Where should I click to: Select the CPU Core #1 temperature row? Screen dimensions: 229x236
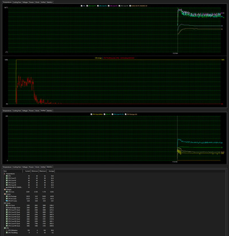30,178
